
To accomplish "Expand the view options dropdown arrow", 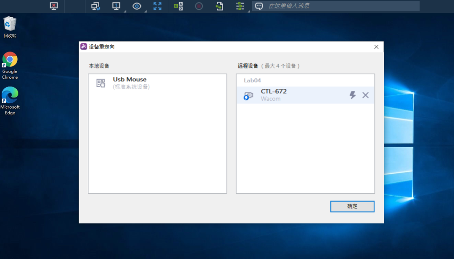I will tap(145, 11).
